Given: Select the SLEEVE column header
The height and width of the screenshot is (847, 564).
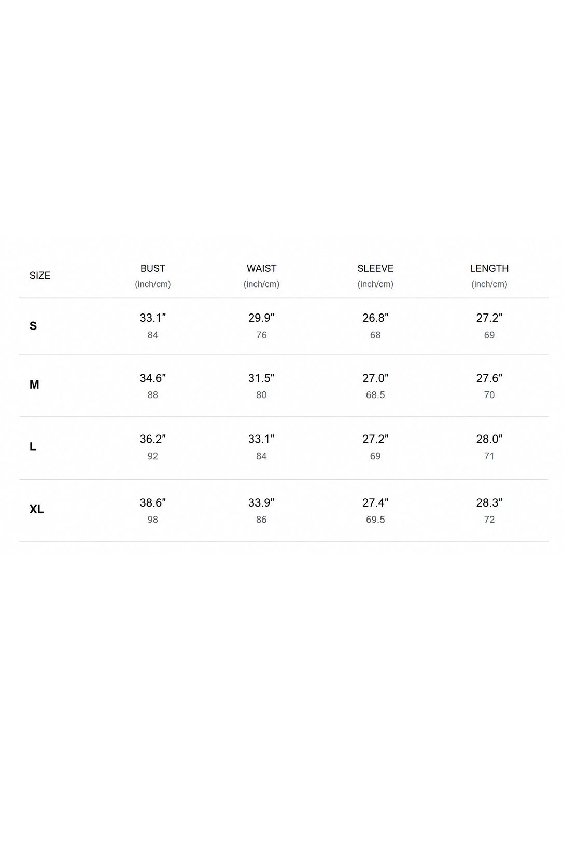Looking at the screenshot, I should point(375,269).
